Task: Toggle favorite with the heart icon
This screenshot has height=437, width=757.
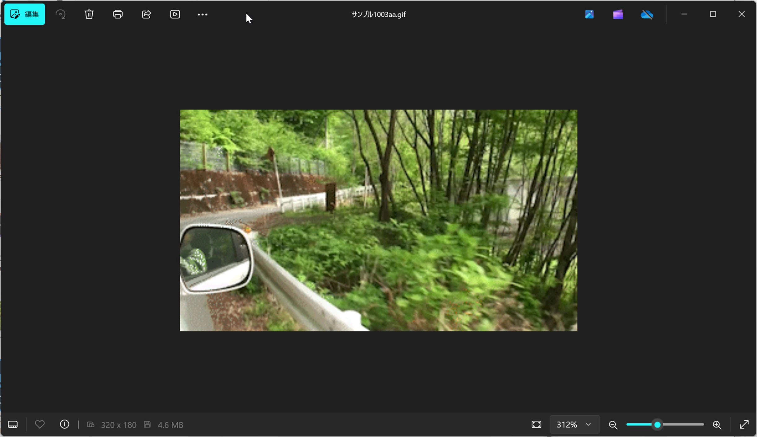Action: point(40,424)
